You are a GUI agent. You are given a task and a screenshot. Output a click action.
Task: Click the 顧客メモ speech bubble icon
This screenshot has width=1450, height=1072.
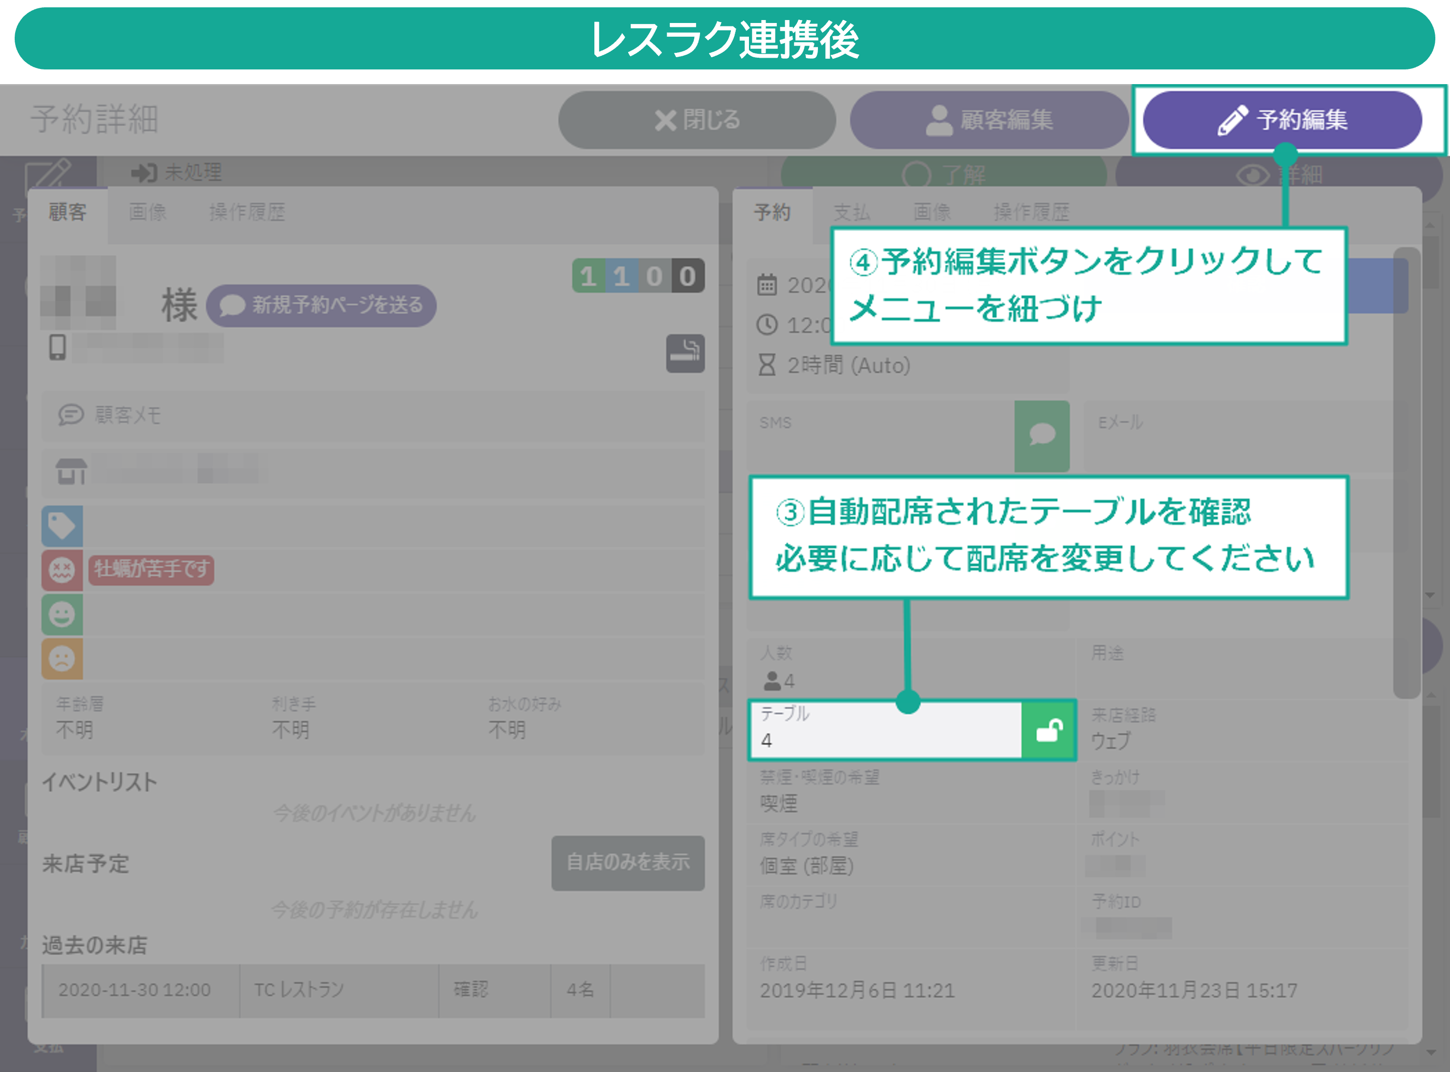pos(71,415)
